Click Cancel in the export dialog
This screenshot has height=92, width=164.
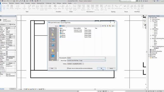click(x=111, y=68)
